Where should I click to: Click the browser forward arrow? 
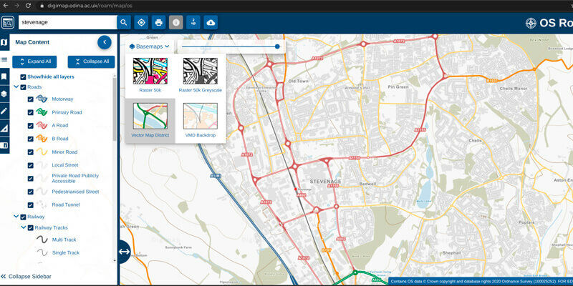pos(16,6)
